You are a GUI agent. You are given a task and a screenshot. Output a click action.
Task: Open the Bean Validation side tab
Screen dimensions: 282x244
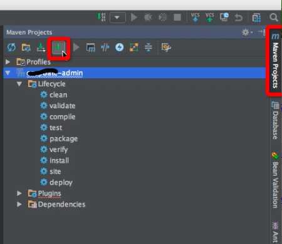click(275, 180)
